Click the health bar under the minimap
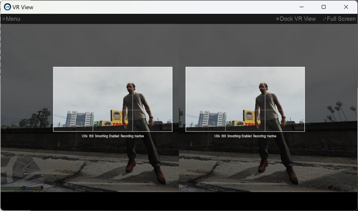This screenshot has height=211, width=358. pos(11,188)
